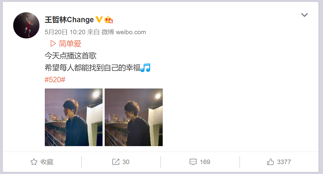Open 王哲林Change username link
The height and width of the screenshot is (174, 323).
pyautogui.click(x=69, y=20)
